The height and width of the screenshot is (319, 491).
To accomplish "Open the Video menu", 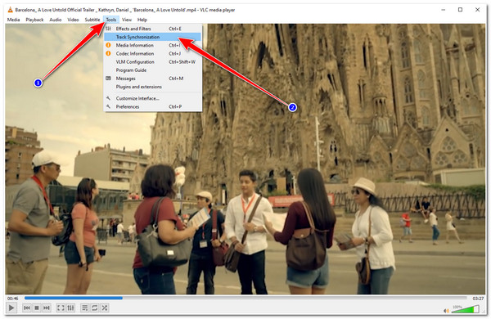I will [x=73, y=20].
